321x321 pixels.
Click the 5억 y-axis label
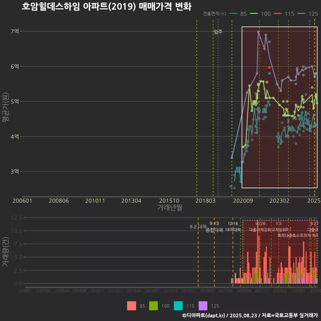[x=15, y=101]
